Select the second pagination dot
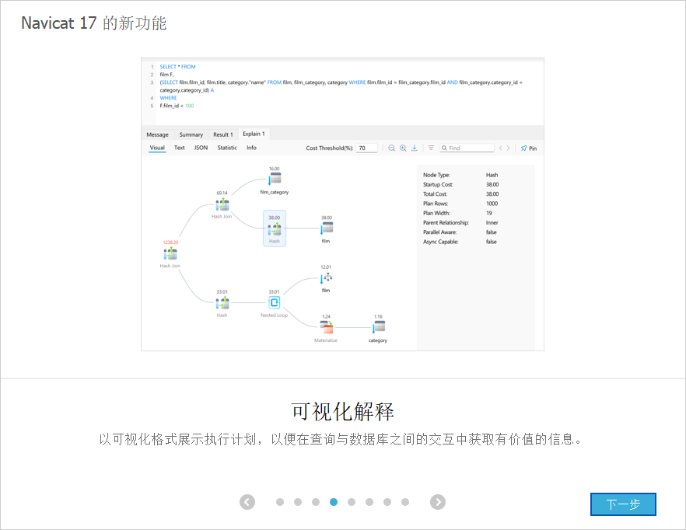 click(x=298, y=502)
